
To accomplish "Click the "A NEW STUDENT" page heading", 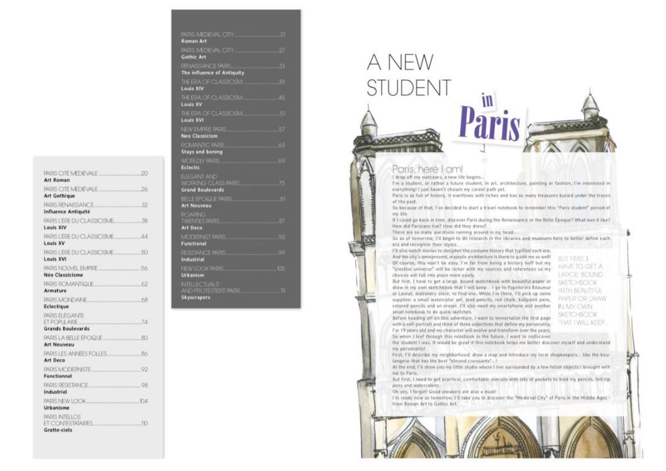I will pos(409,75).
